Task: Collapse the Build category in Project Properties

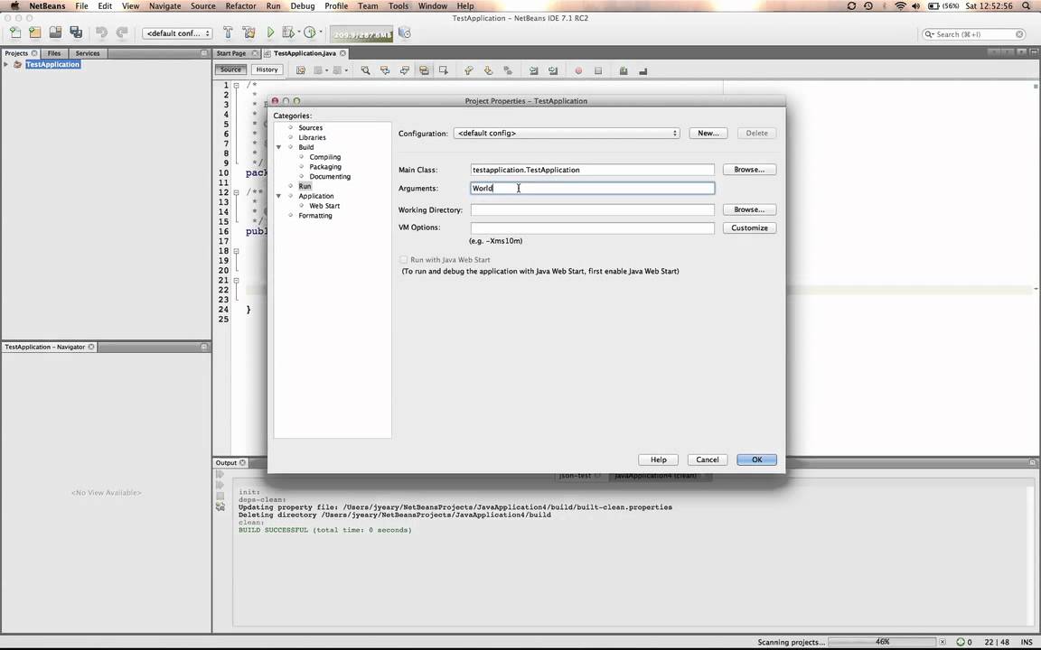Action: (x=279, y=147)
